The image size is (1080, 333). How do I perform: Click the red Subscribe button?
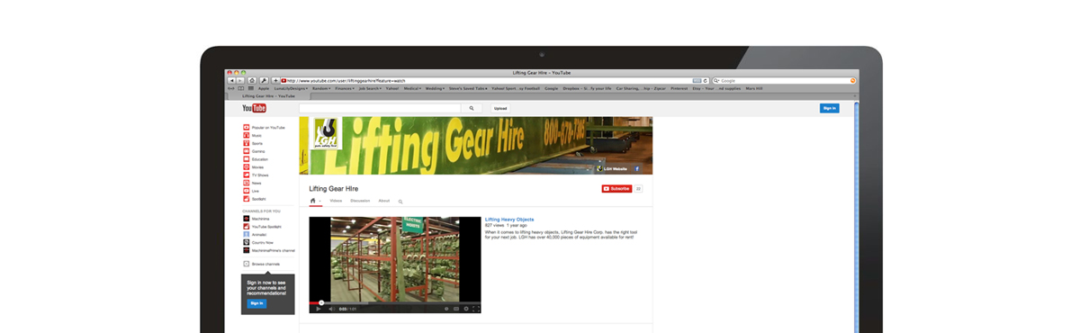point(616,188)
